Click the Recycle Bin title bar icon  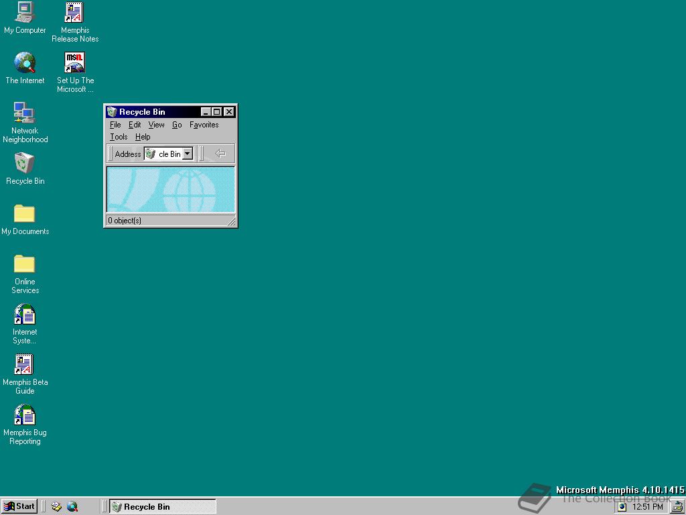click(112, 112)
